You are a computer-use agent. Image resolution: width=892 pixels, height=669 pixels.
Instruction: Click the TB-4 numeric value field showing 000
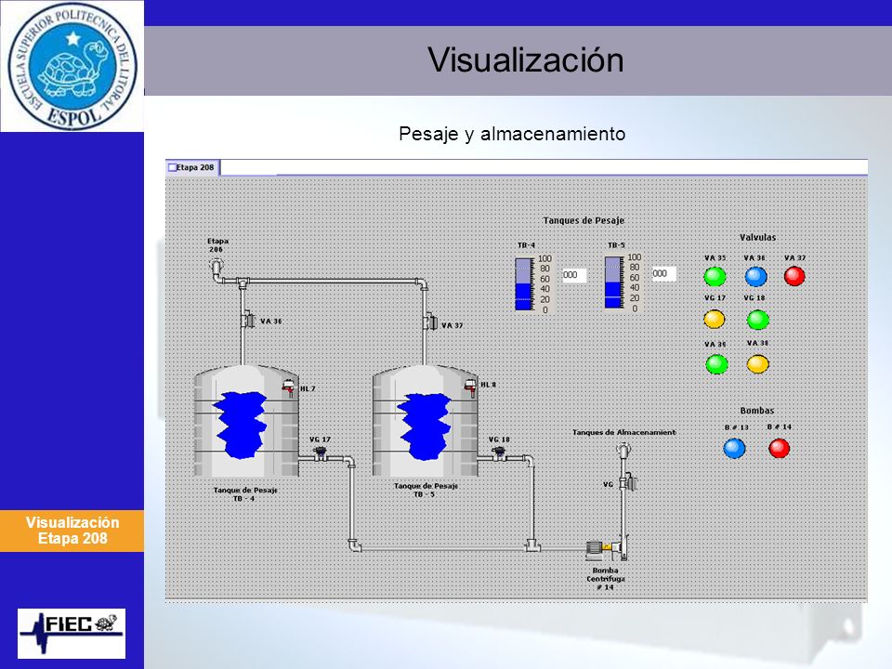point(574,275)
